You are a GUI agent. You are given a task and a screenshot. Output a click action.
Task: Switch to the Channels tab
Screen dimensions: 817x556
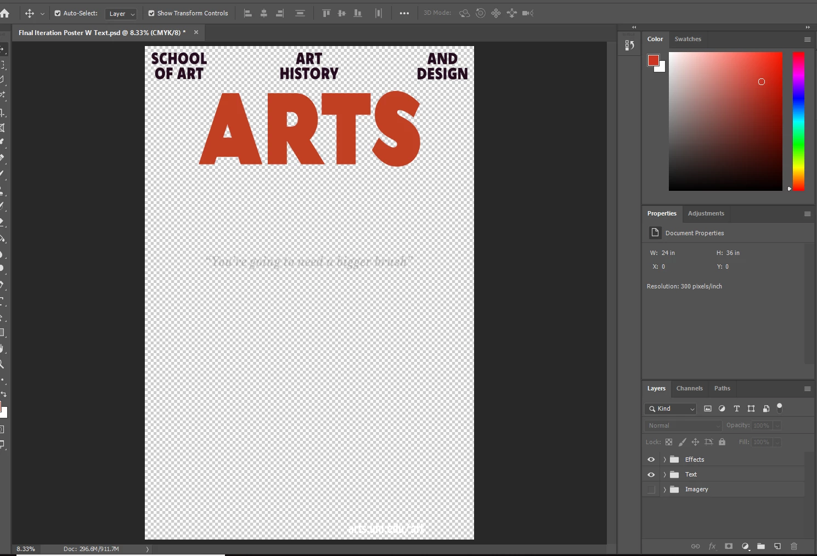pos(689,388)
